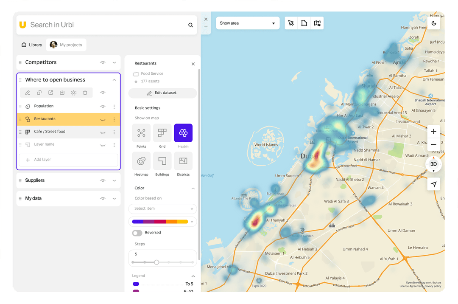
Task: Click the Edit dataset button
Action: coord(162,93)
